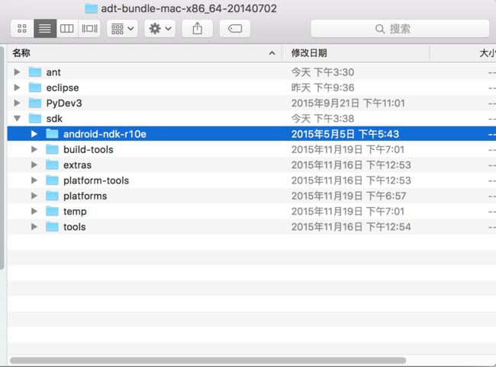Select the row named ant
Viewport: 496px width, 367px height.
252,72
